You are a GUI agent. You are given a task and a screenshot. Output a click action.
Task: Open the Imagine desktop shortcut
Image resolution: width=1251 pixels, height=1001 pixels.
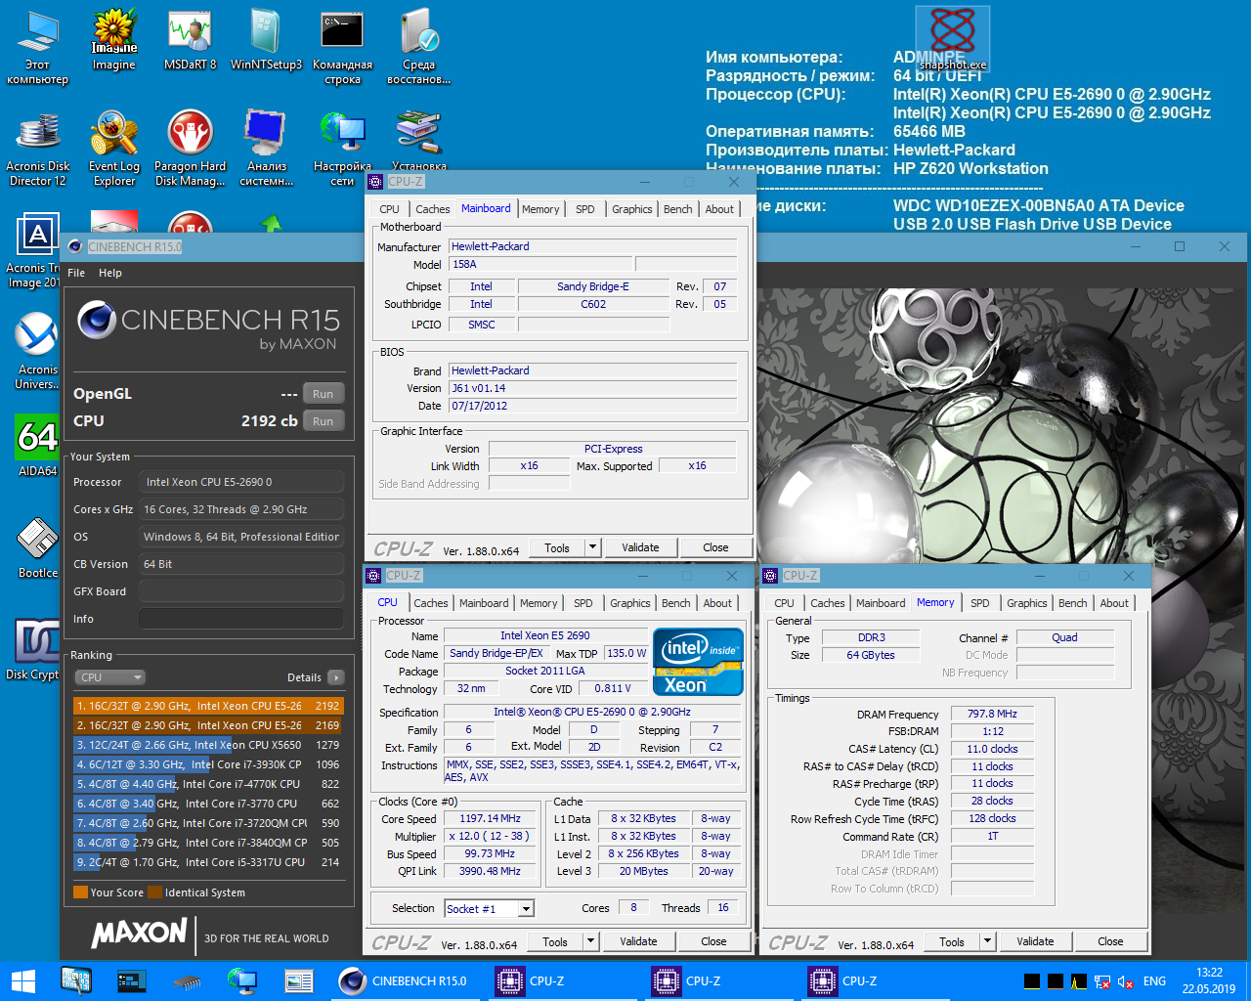click(x=114, y=41)
